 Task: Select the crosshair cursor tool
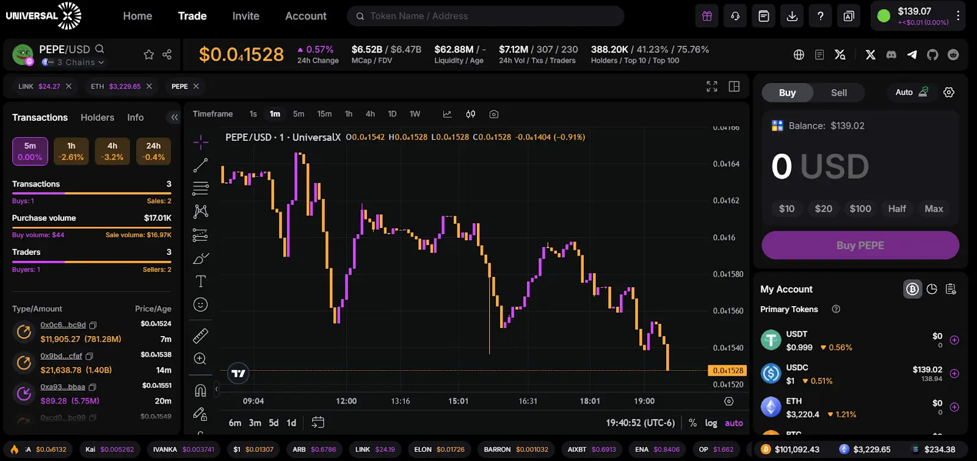[x=200, y=142]
